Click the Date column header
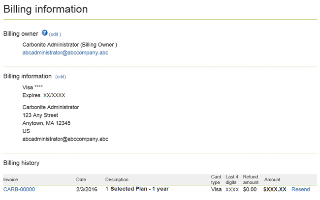Viewport: 320px width, 200px height. [x=81, y=180]
